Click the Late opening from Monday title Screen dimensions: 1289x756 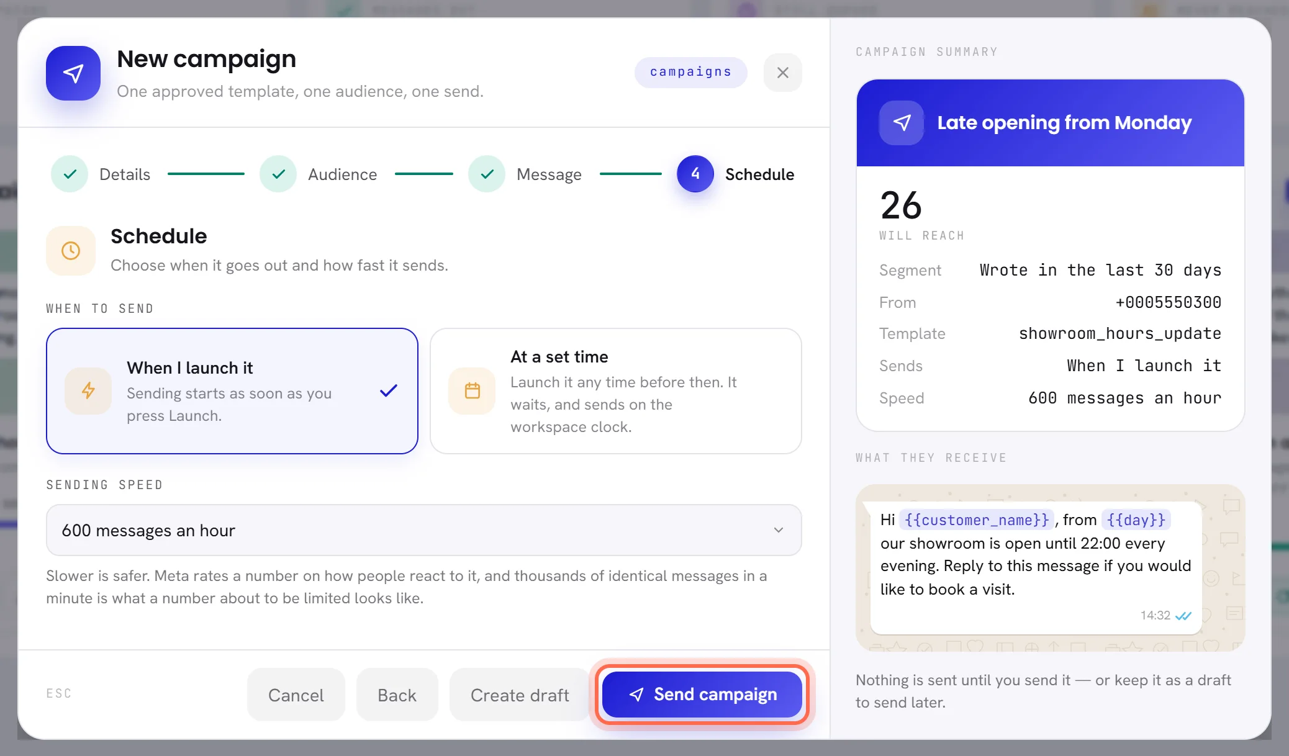1064,123
